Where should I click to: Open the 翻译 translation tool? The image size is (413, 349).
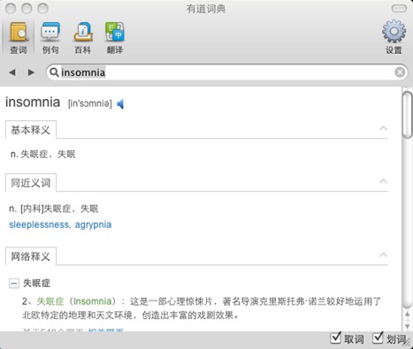click(115, 37)
